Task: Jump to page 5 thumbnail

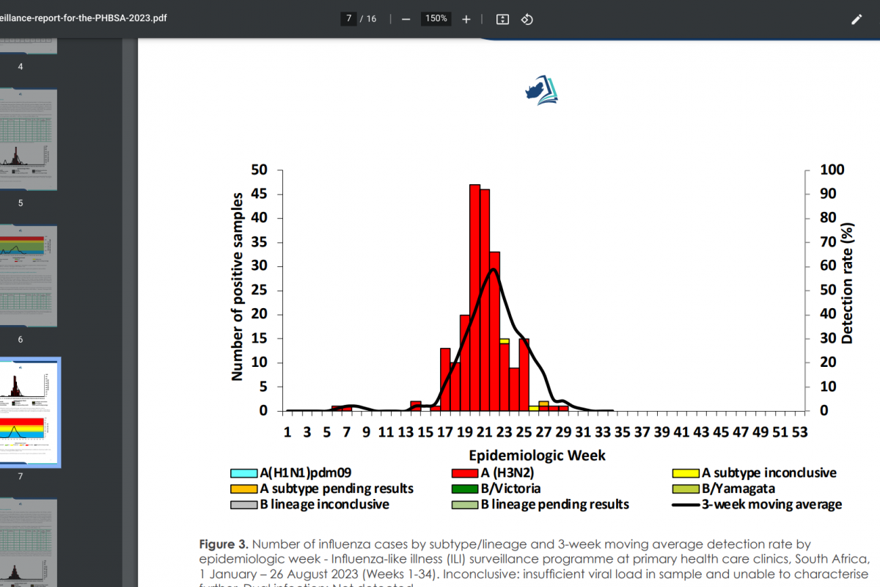Action: (28, 139)
